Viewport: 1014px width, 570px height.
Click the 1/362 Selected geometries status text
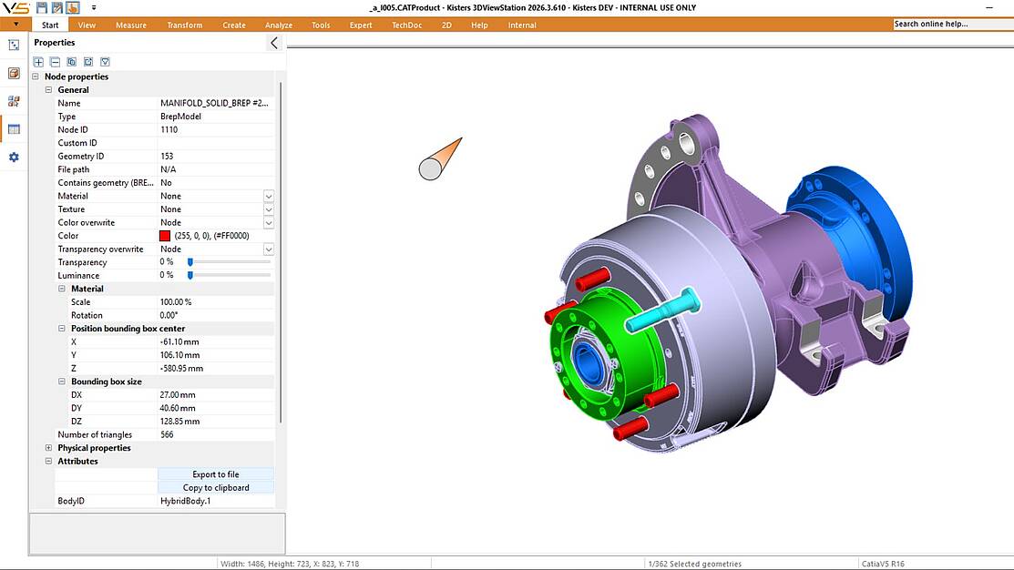click(694, 564)
